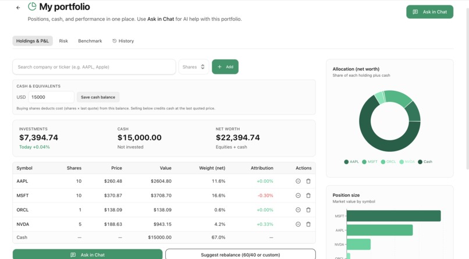Screen dimensions: 469x259
Task: Click the USD cash amount field
Action: (51, 97)
